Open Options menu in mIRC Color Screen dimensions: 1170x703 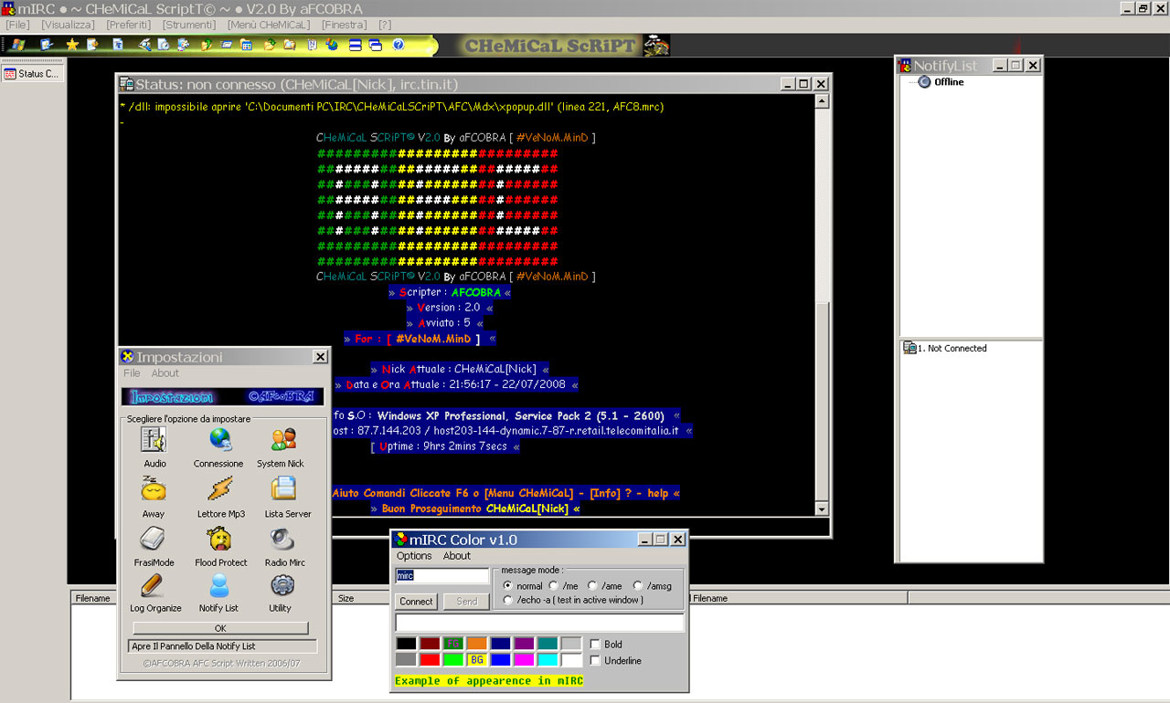pos(414,555)
